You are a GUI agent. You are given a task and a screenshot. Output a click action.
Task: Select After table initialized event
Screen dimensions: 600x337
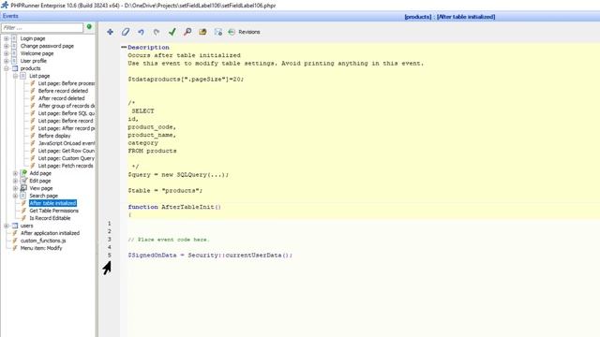[52, 203]
